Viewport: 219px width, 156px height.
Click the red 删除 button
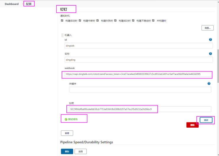(x=192, y=125)
